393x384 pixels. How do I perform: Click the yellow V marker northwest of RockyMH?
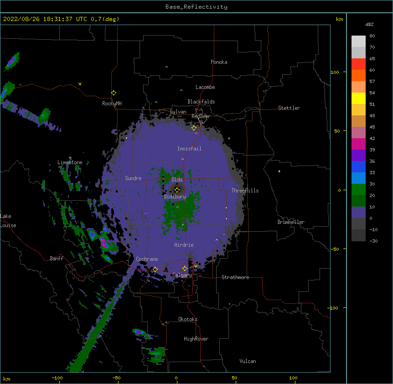click(80, 84)
